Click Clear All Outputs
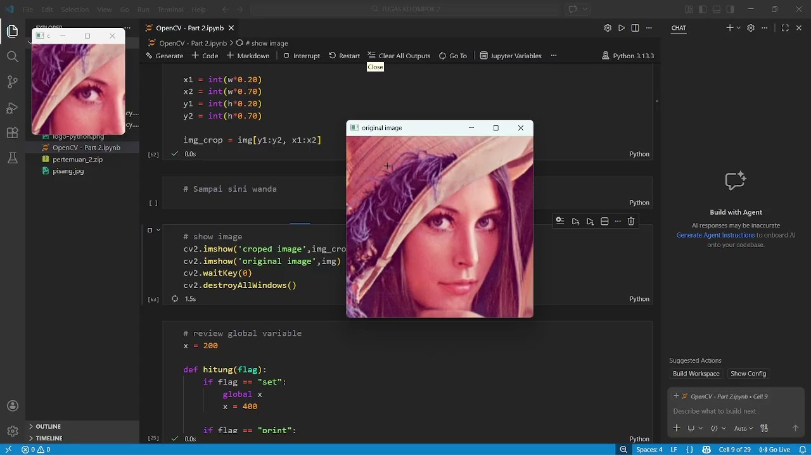Screen dimensions: 811x456 point(399,56)
